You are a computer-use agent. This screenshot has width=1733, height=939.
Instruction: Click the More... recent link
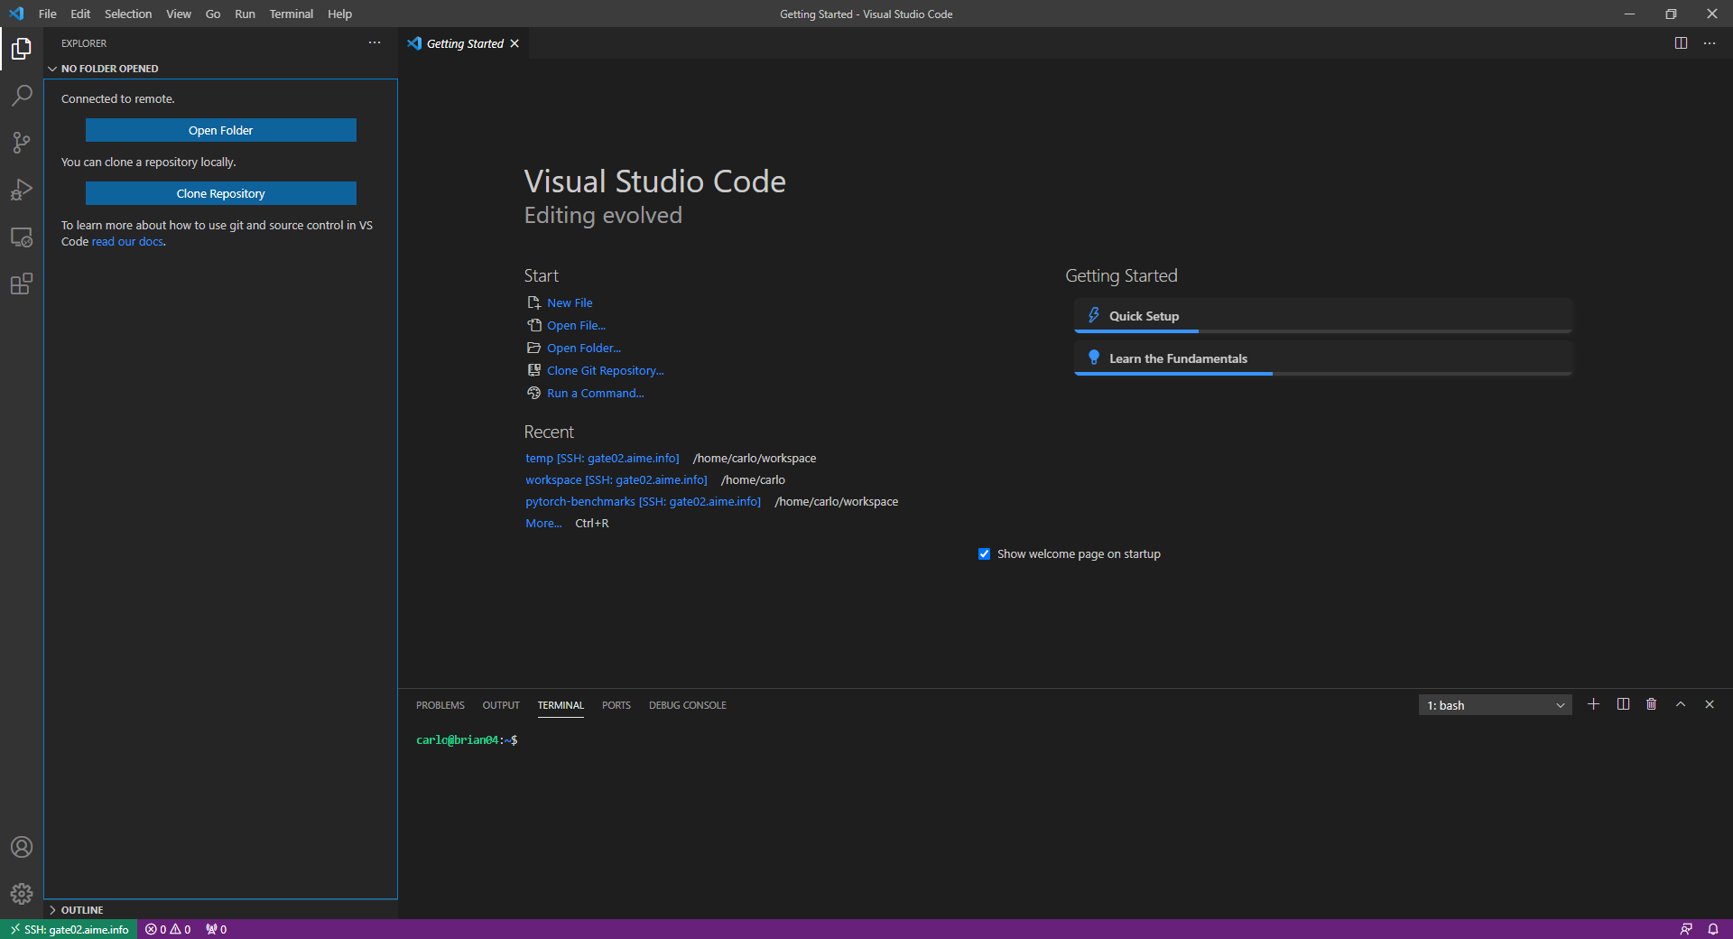543,524
